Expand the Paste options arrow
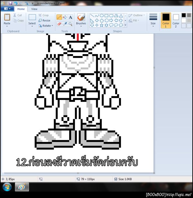 [7, 26]
